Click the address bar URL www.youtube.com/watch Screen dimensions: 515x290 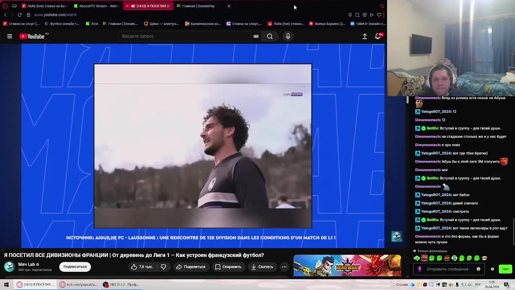pos(56,15)
